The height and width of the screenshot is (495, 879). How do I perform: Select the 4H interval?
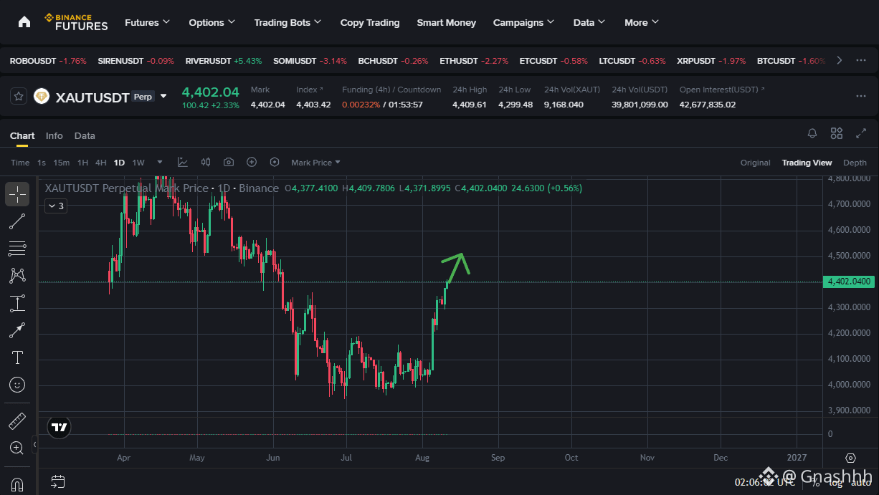click(101, 163)
